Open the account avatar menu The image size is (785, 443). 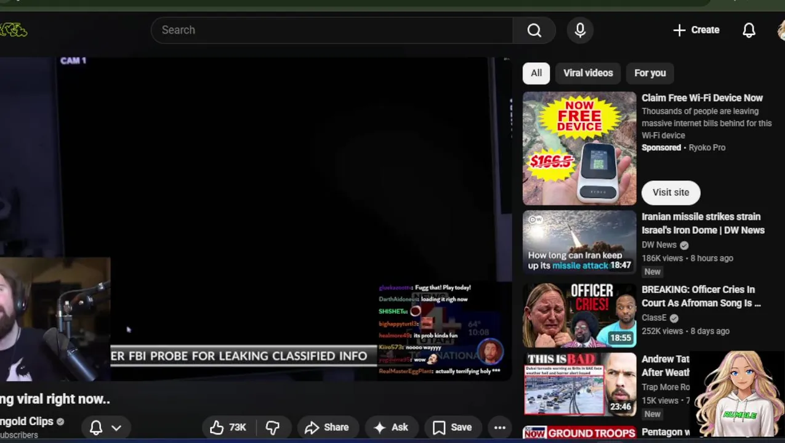781,30
